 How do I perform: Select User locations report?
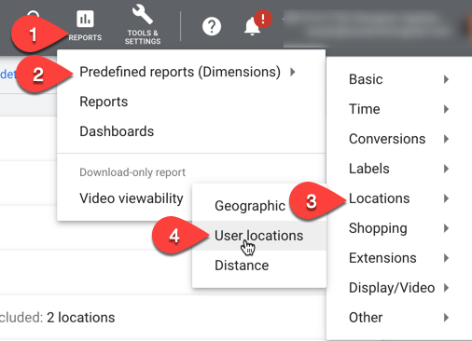point(259,236)
